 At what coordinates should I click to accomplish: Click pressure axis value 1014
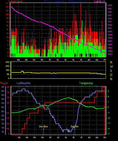(x=110, y=19)
